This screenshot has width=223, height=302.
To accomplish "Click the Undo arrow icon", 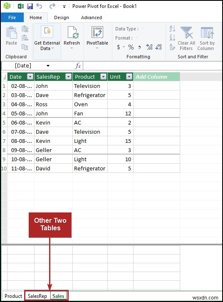I will (x=39, y=6).
